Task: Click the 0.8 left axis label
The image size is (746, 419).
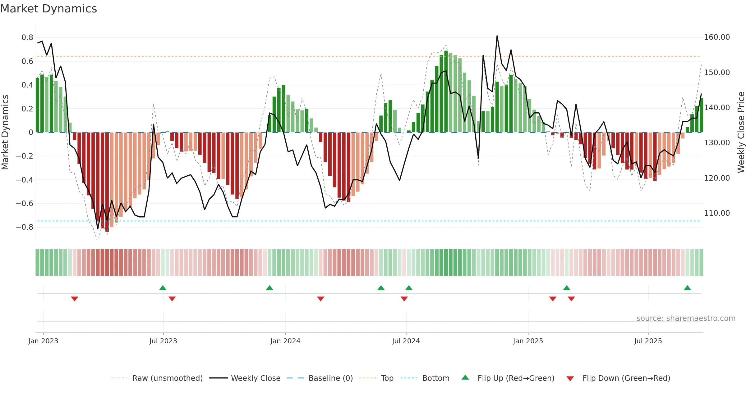Action: 27,38
